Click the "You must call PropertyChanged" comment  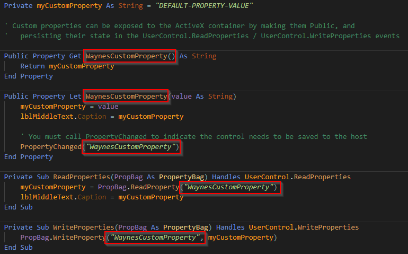pyautogui.click(x=193, y=136)
